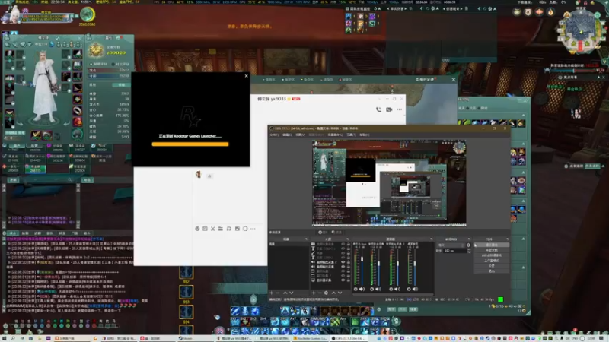The width and height of the screenshot is (609, 342).
Task: Adjust the 麦克风/Aux volume slider
Action: click(x=362, y=267)
